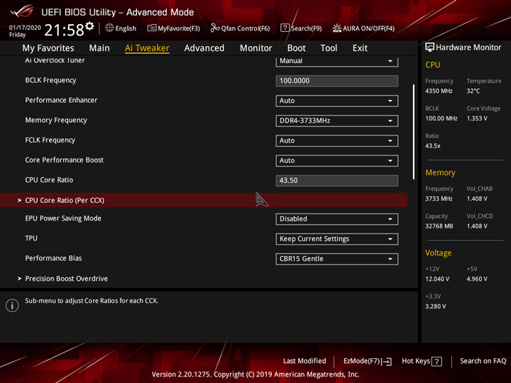Click the Memory frequency 3733 MHz value
The image size is (511, 383).
click(439, 199)
